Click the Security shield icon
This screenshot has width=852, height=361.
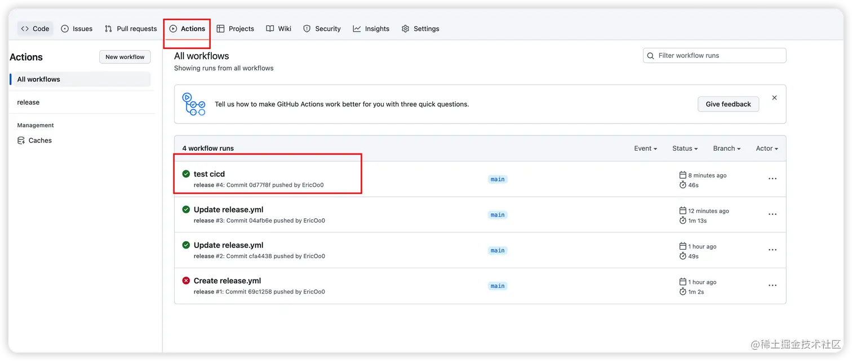(307, 29)
